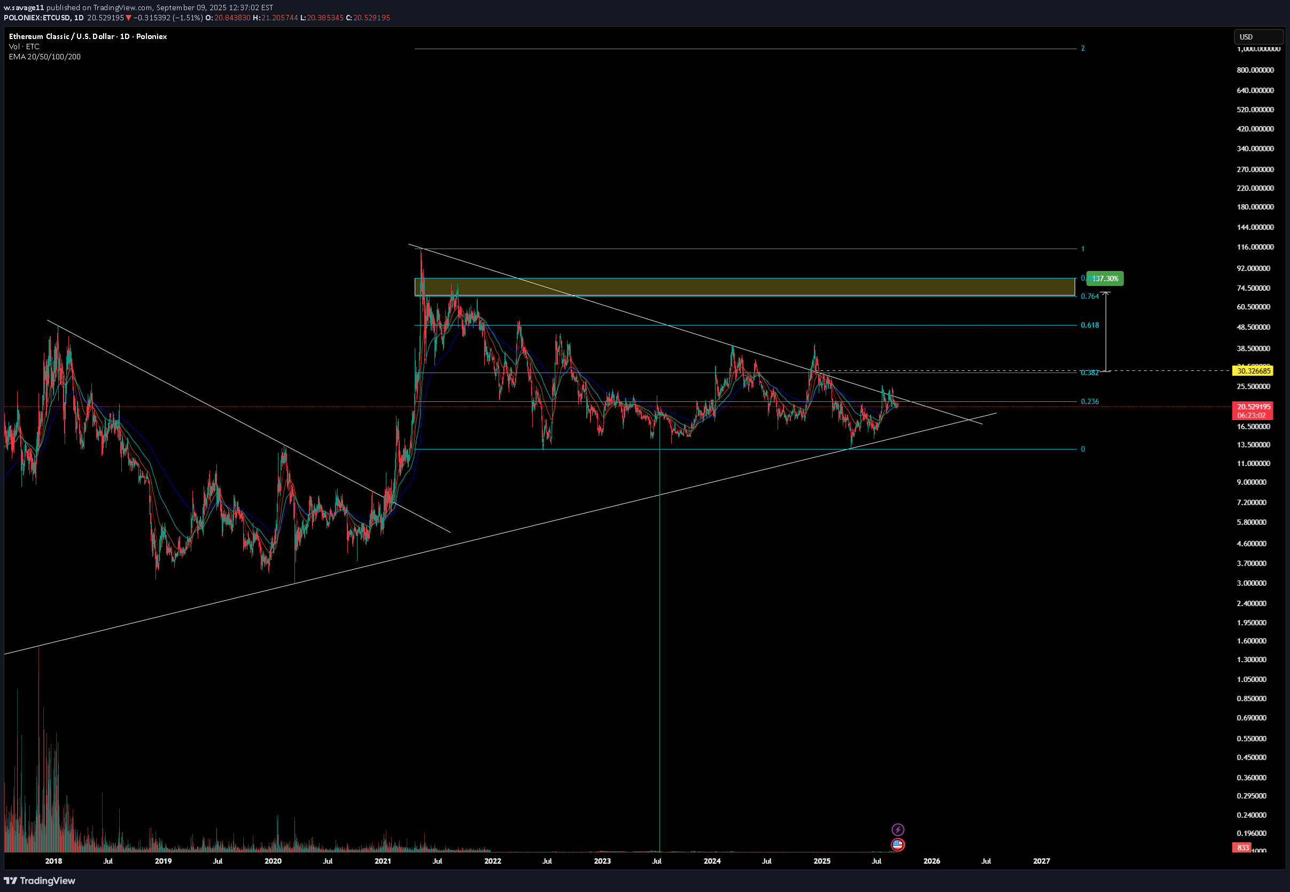Click the red 20.529195 current price label
Viewport: 1290px width, 892px height.
tap(1254, 406)
